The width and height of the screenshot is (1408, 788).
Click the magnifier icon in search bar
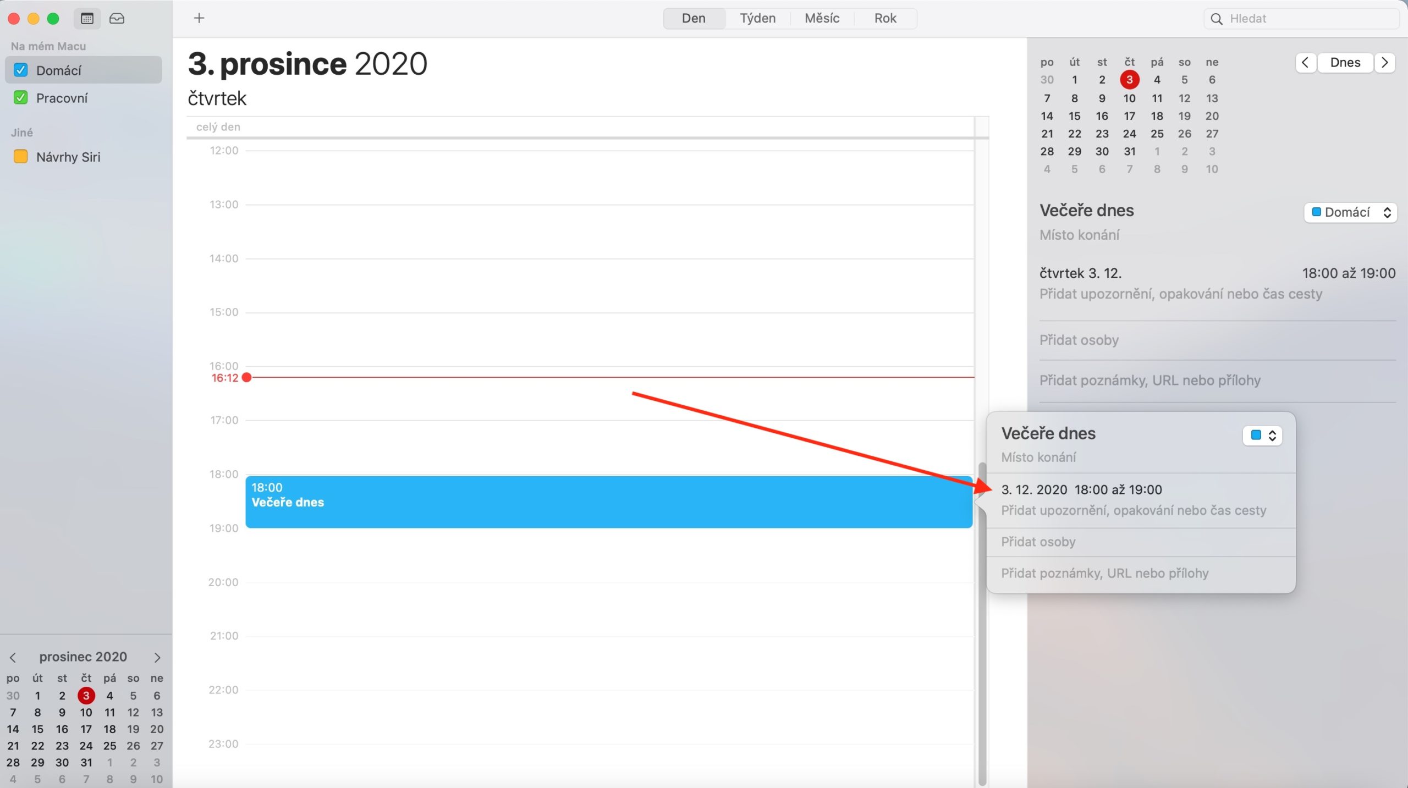(x=1217, y=18)
